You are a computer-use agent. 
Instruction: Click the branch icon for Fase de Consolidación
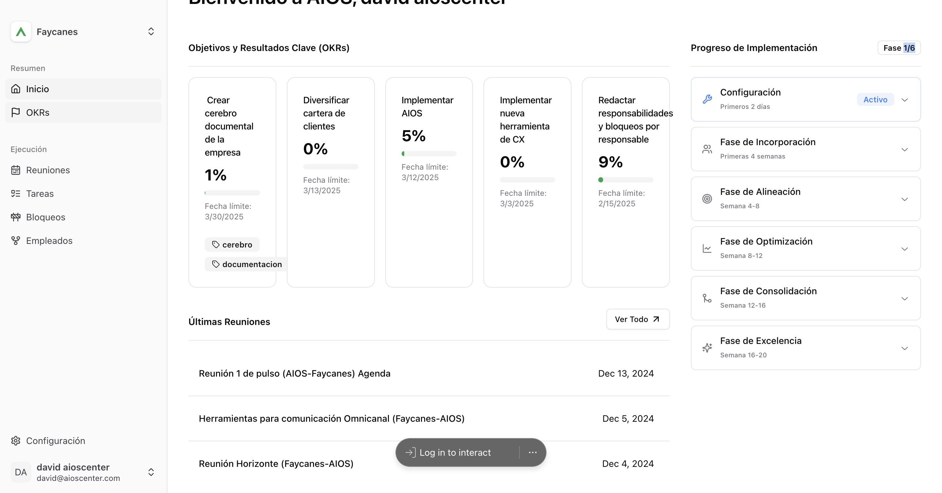point(707,298)
